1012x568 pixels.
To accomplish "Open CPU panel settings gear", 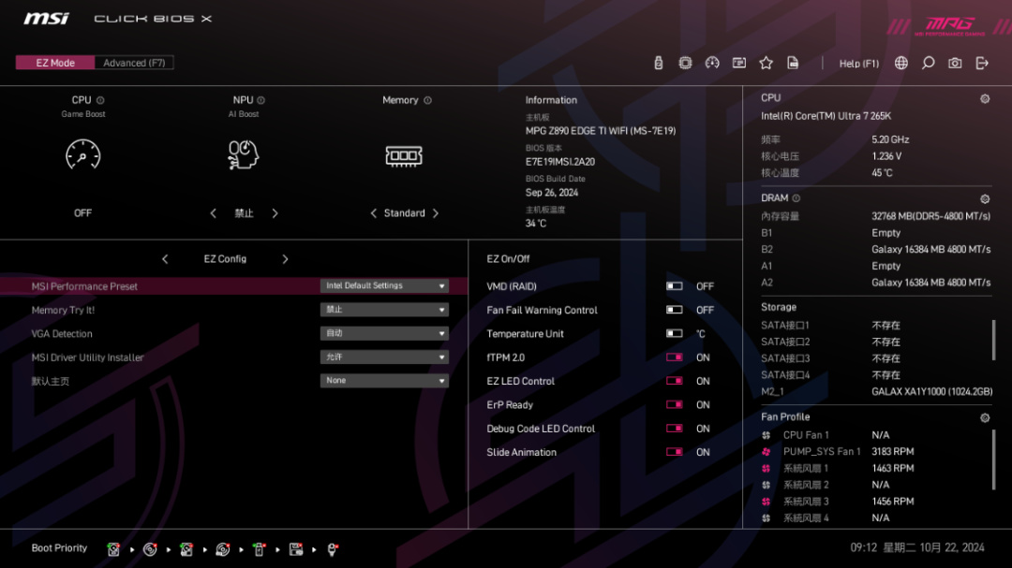I will [985, 98].
